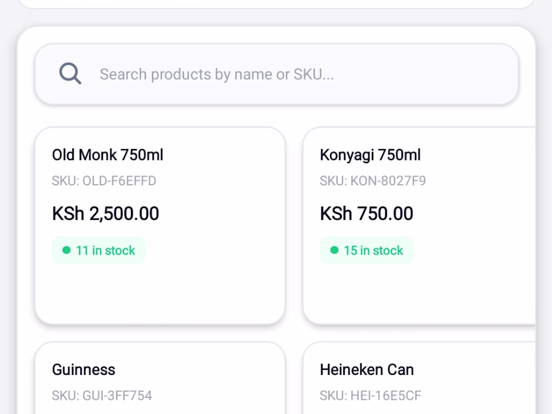Click the SKU GUI-3FF754 label
Image resolution: width=552 pixels, height=414 pixels.
coord(102,395)
